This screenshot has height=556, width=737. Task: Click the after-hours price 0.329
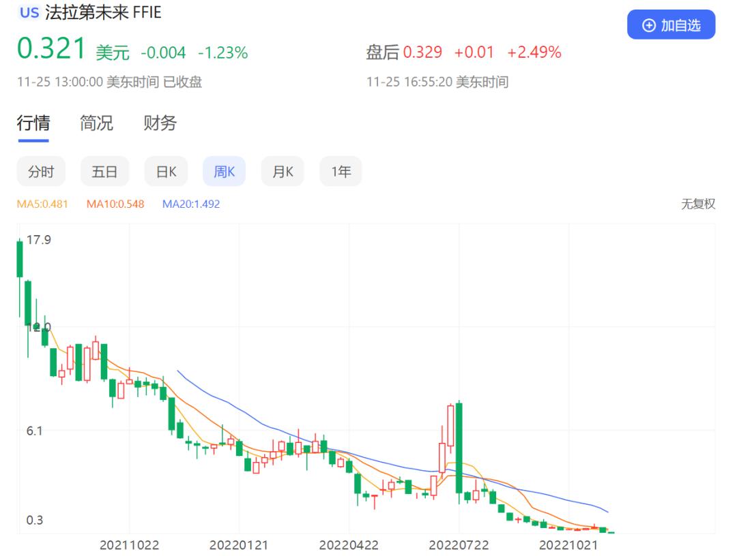(422, 52)
